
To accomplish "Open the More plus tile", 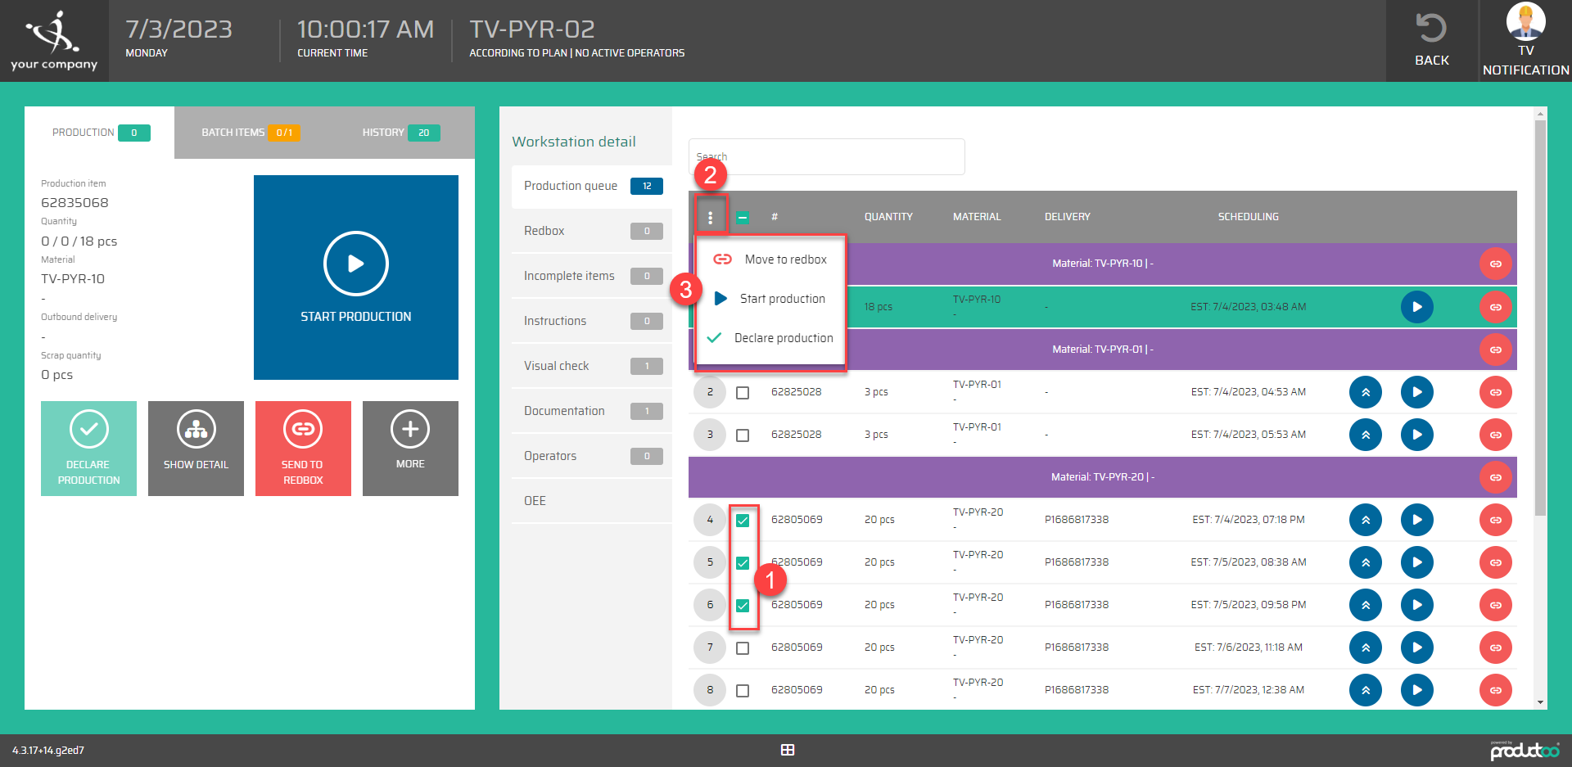I will 410,449.
